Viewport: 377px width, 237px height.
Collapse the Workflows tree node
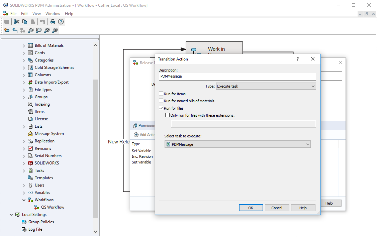coord(24,200)
